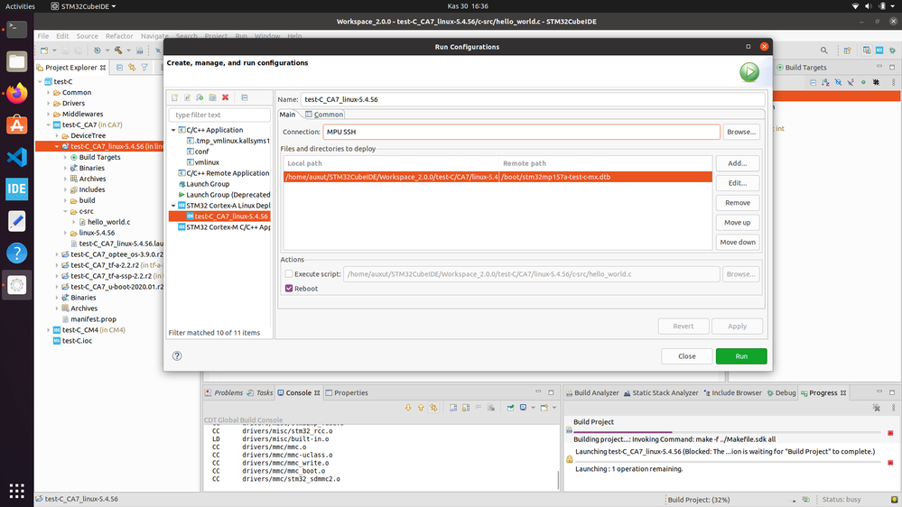Delete selected launch configuration with red X
902x507 pixels.
coord(226,97)
